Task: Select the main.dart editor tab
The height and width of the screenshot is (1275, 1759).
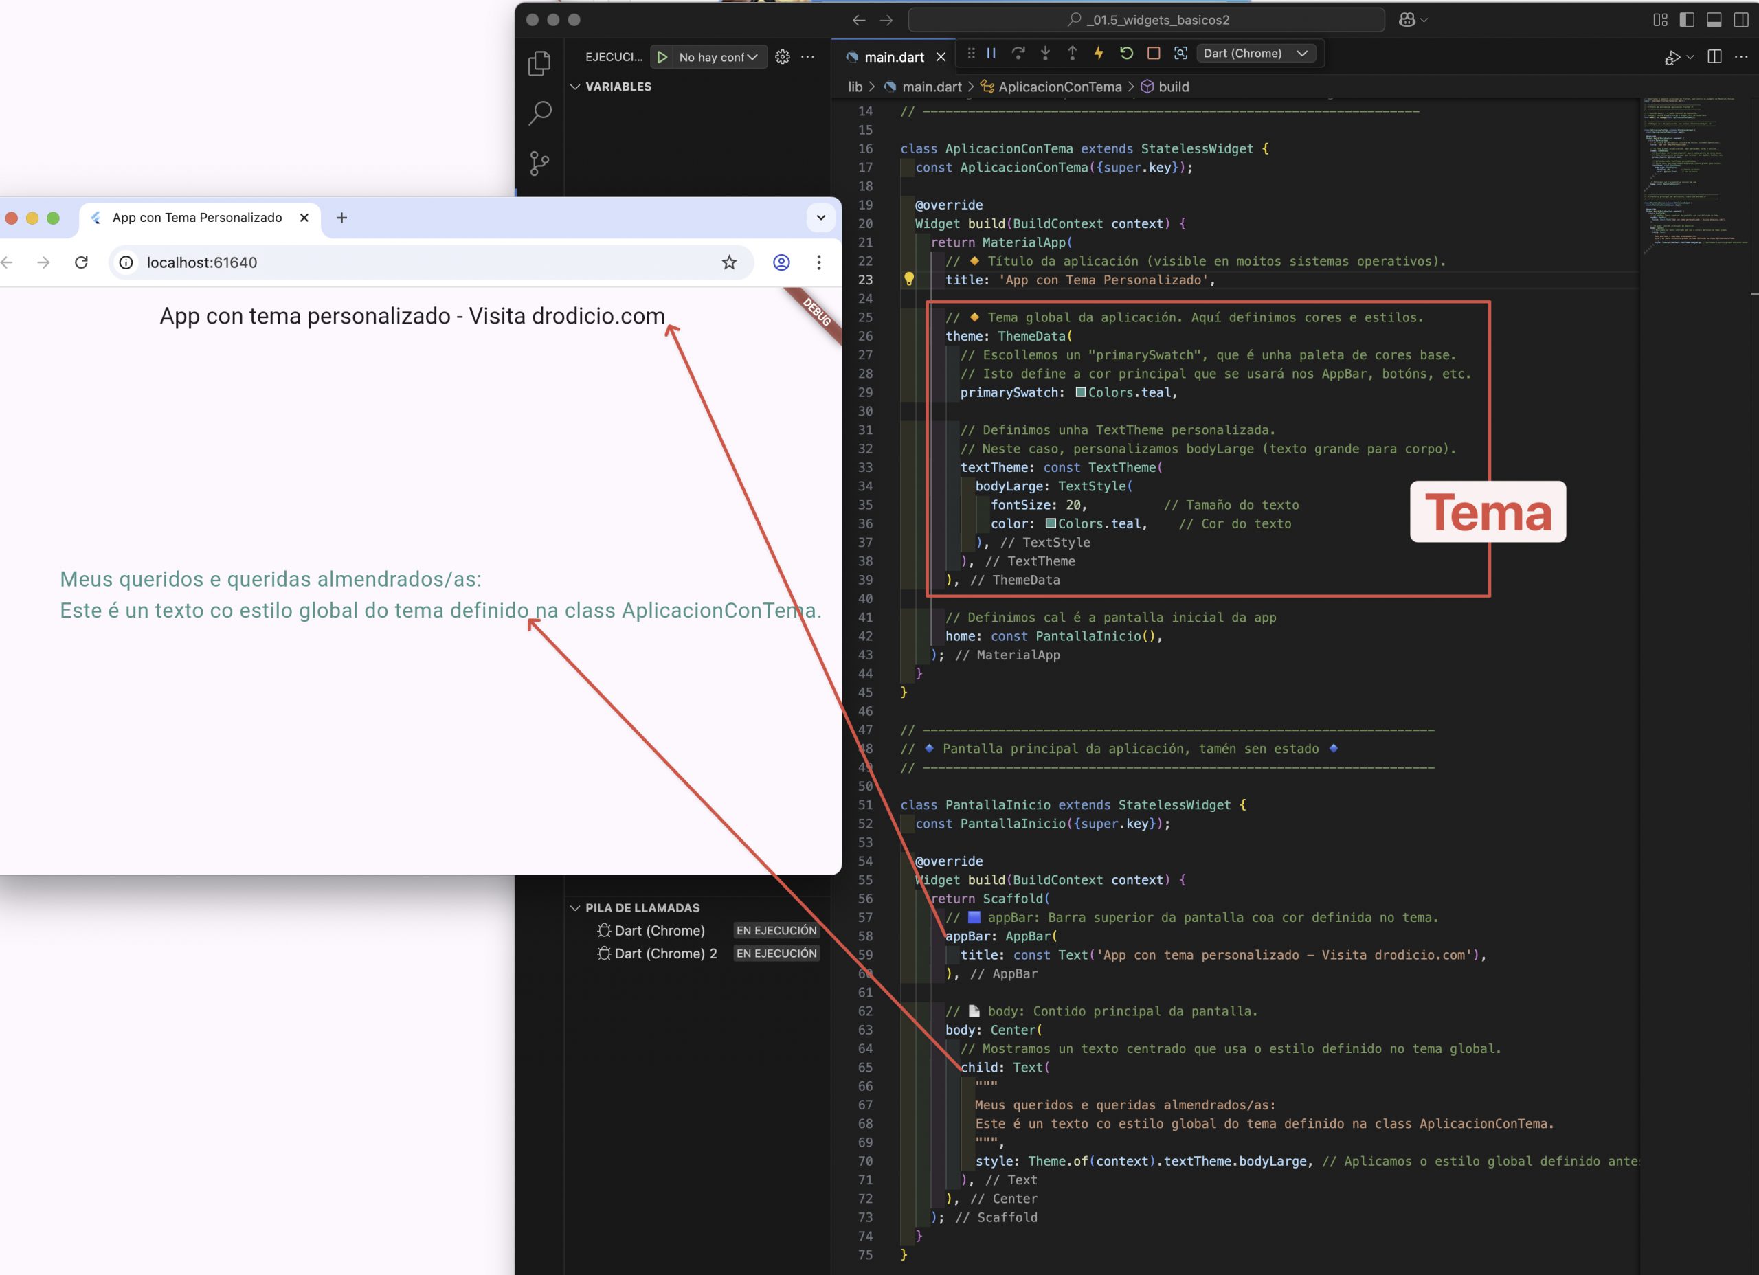Action: 893,58
